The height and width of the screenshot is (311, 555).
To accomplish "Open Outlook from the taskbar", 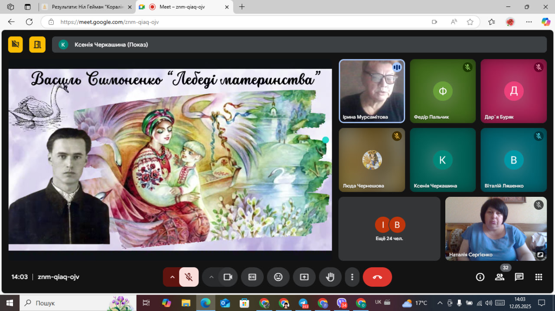I will [x=225, y=303].
